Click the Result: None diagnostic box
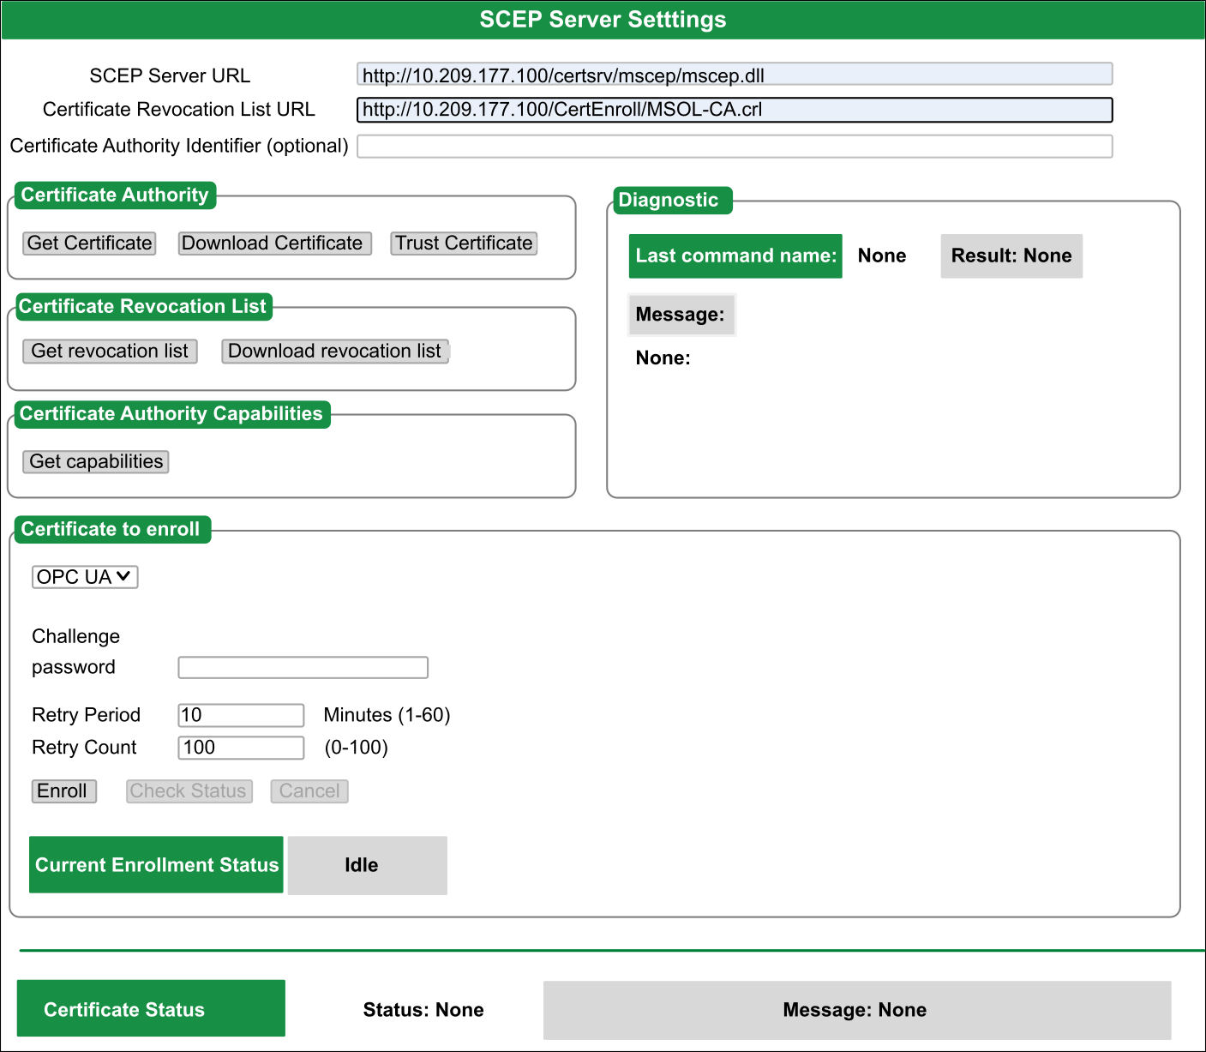 (1011, 256)
